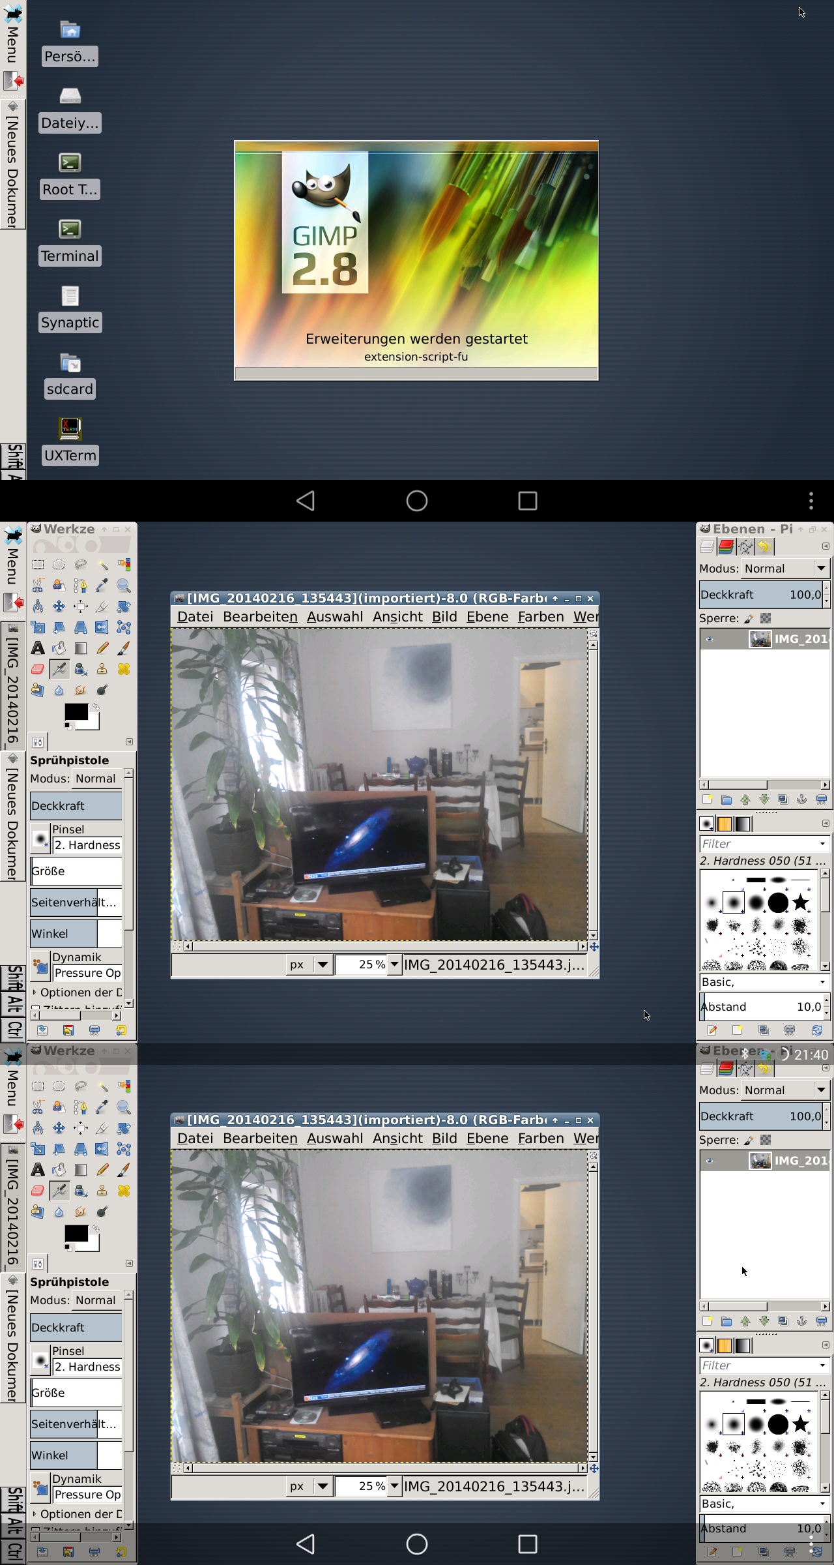Screen dimensions: 834x1565
Task: Toggle the Shift sticky key in middle screen sidebar
Action: pos(13,978)
